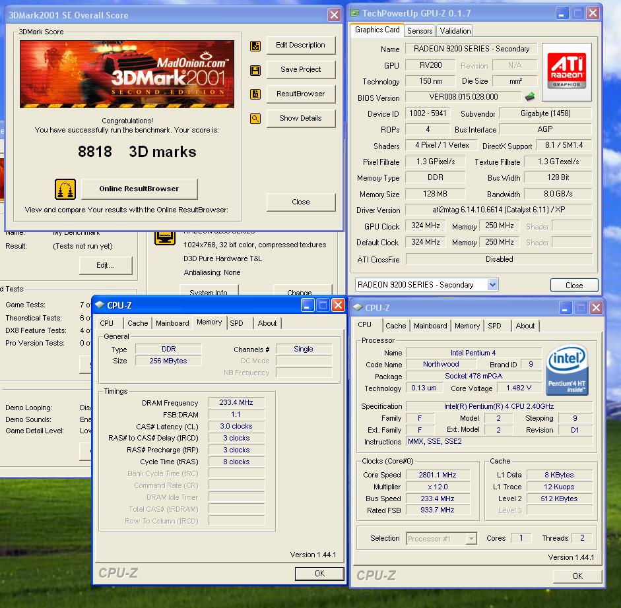This screenshot has width=621, height=608.
Task: Open the Online ResultBrowser
Action: 139,189
